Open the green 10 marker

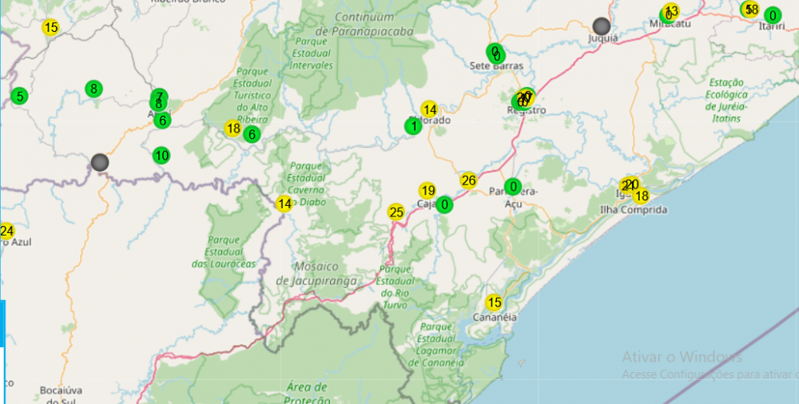[161, 156]
